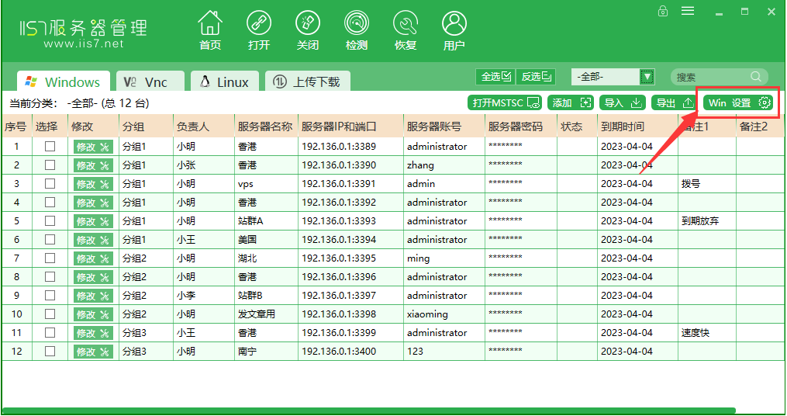Viewport: 787px width, 416px height.
Task: Click 修改 for 湖北 server
Action: click(93, 258)
